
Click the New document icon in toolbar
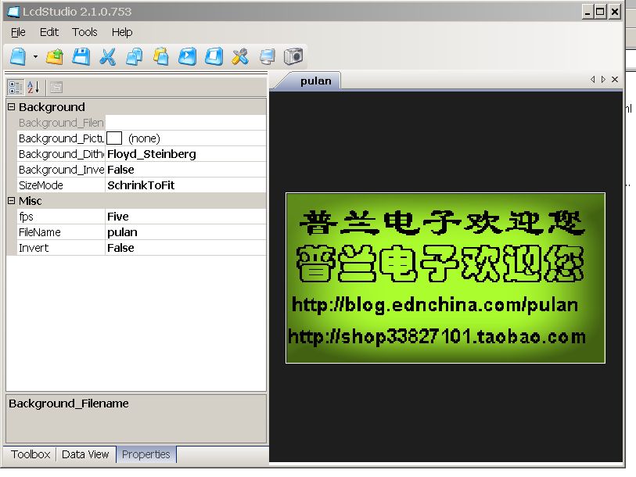coord(18,56)
